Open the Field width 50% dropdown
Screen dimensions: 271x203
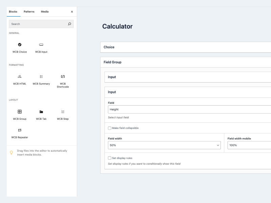click(164, 145)
